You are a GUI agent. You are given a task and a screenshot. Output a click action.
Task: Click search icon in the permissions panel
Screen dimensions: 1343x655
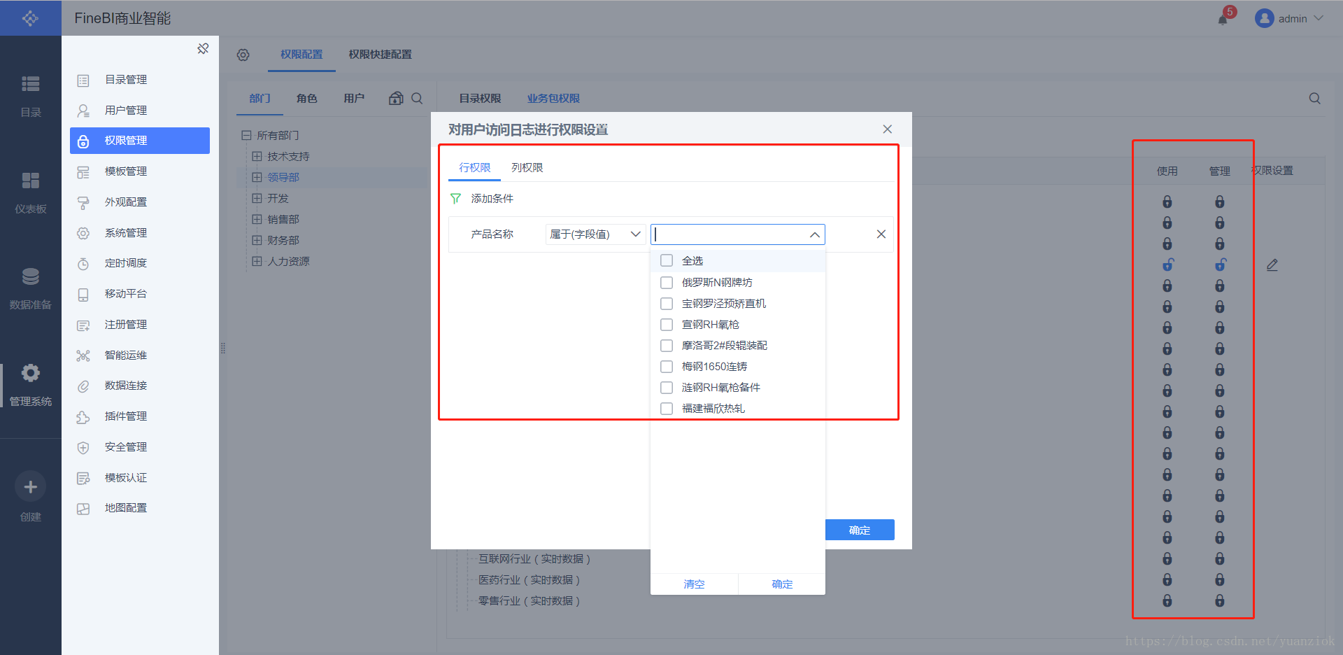coord(1314,98)
